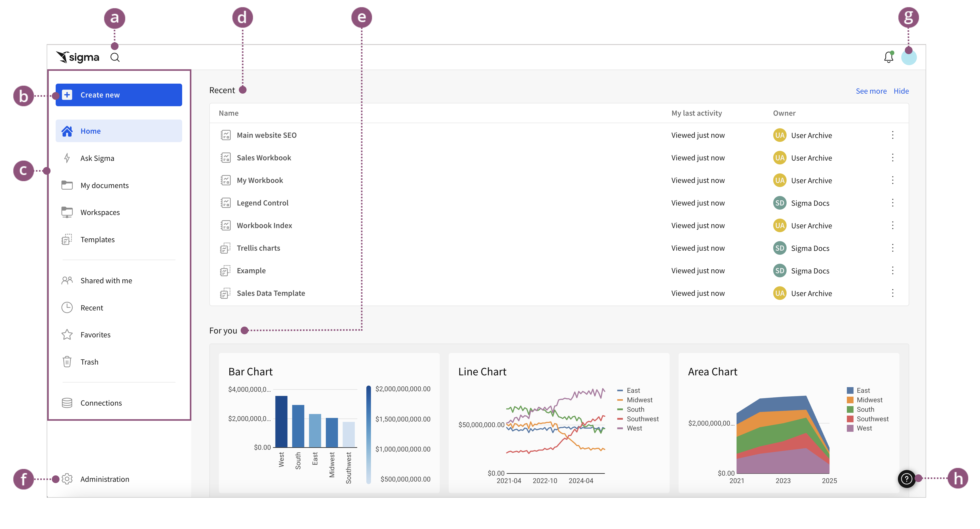
Task: Open more options for Main website SEO
Action: click(x=893, y=135)
